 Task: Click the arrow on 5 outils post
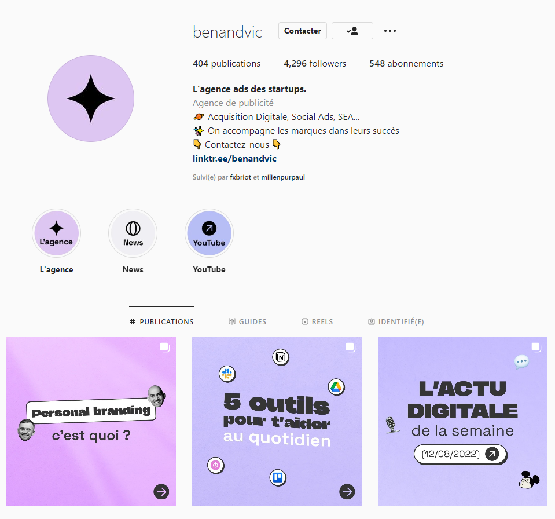point(347,491)
